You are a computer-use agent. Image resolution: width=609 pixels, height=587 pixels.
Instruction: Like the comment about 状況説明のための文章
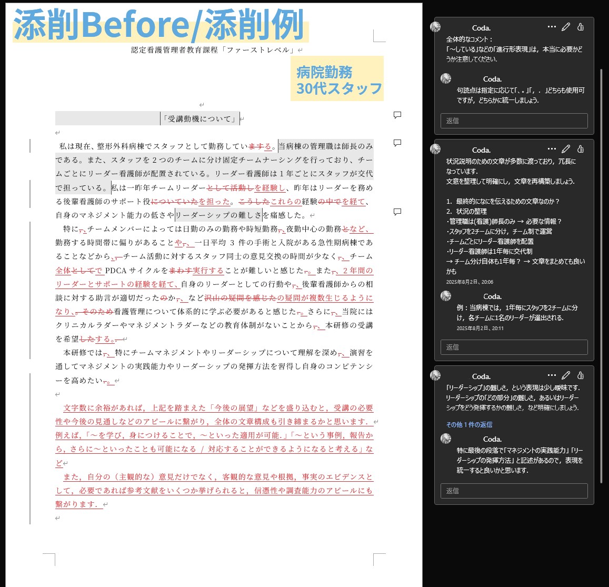click(581, 149)
